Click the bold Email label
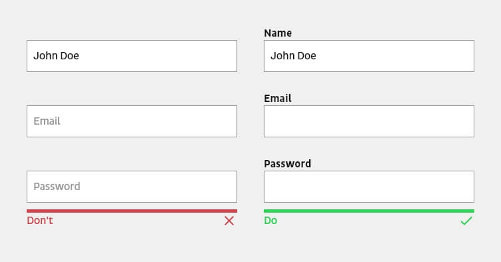The height and width of the screenshot is (262, 501). 278,98
